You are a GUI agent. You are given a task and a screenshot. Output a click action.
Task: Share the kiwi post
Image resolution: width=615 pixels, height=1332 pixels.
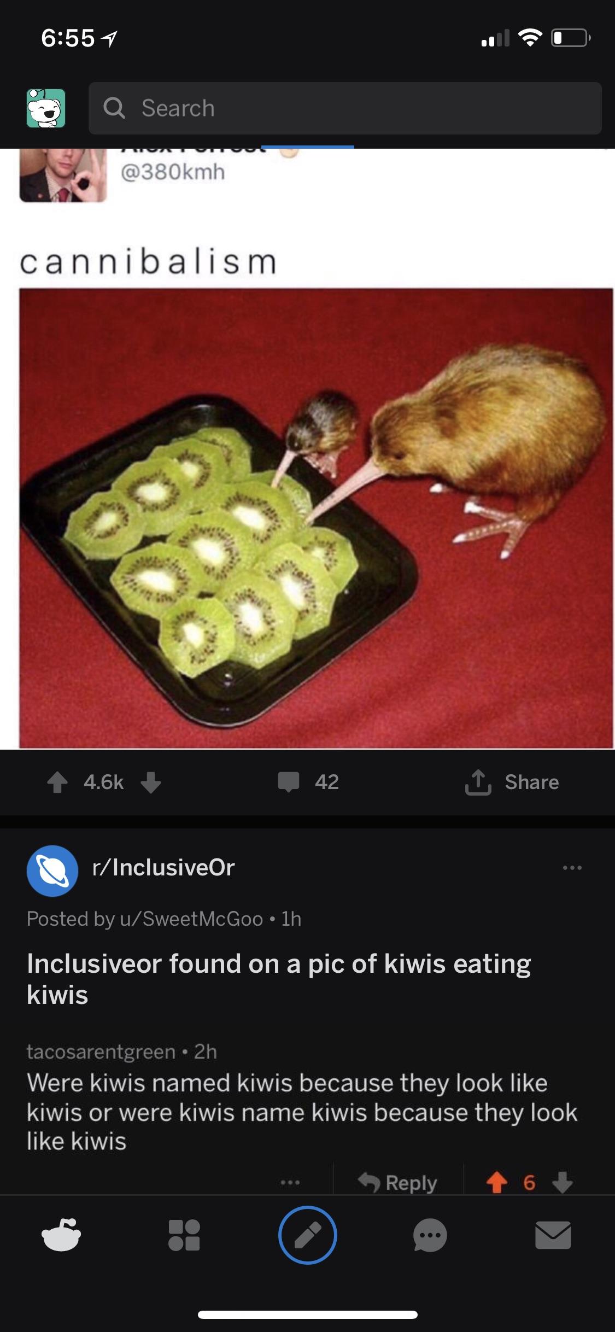(x=512, y=782)
